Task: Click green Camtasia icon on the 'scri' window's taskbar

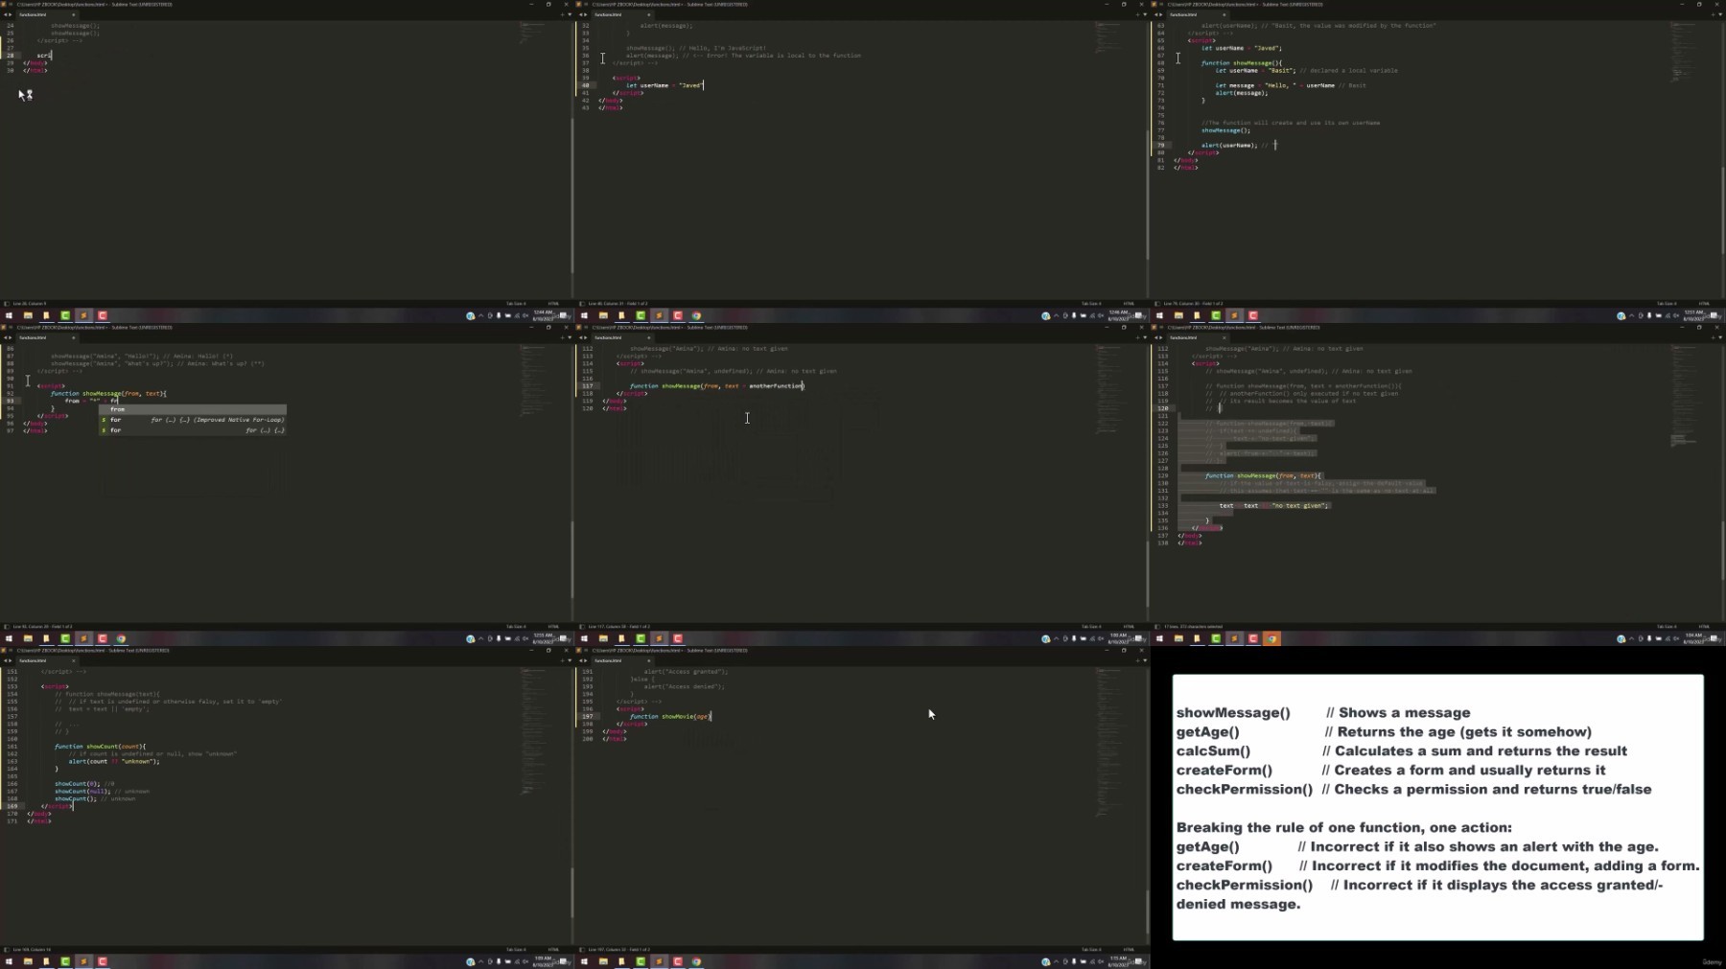Action: coord(65,315)
